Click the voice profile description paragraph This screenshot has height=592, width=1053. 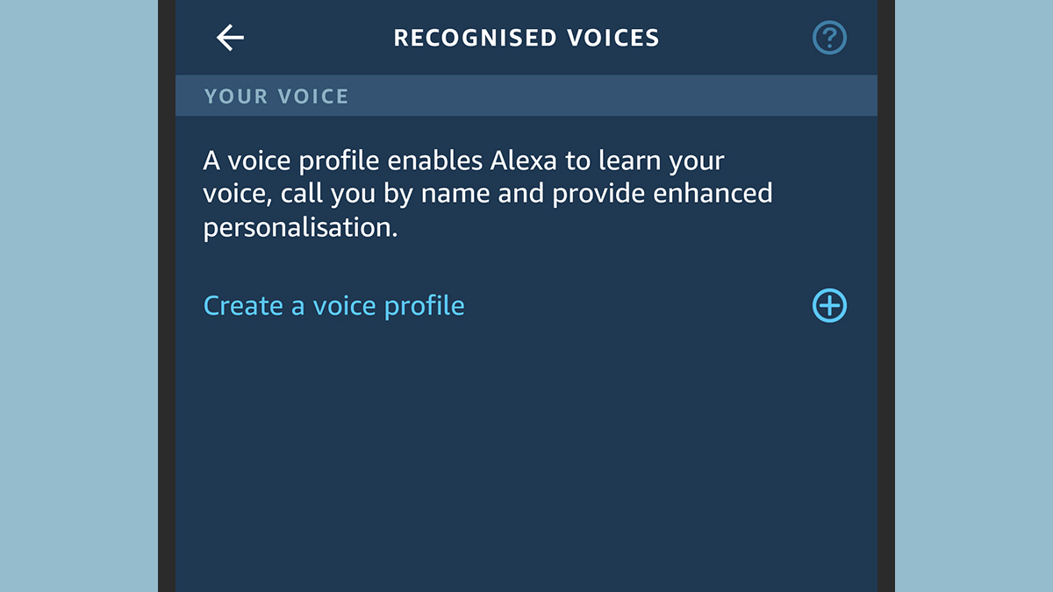coord(488,195)
